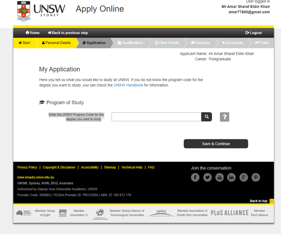Open the Twitter social icon
The height and width of the screenshot is (234, 281).
[x=207, y=177]
